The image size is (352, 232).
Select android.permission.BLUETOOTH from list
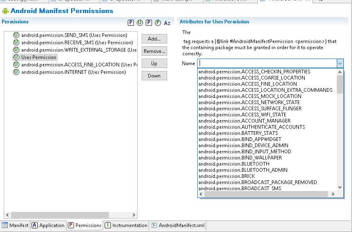point(234,164)
